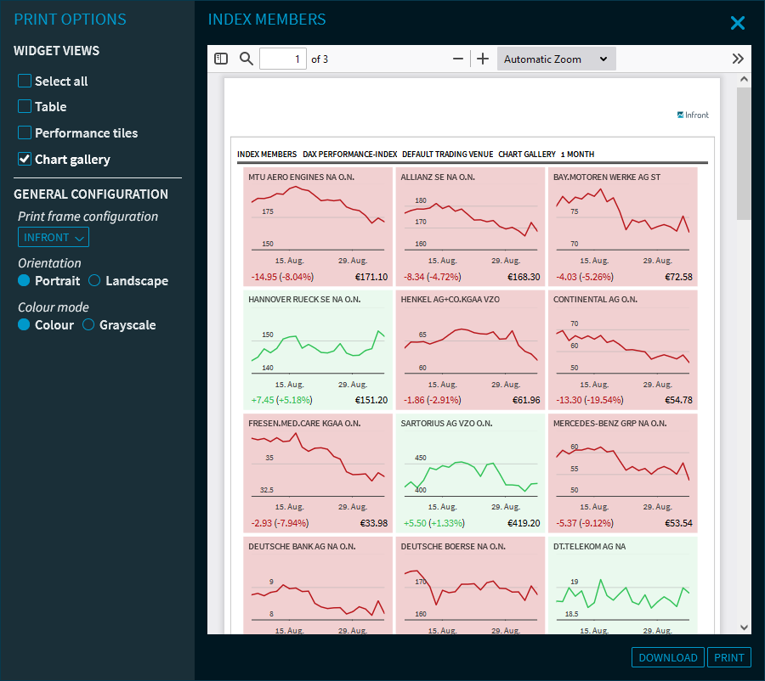
Task: Select Landscape orientation
Action: [x=95, y=281]
